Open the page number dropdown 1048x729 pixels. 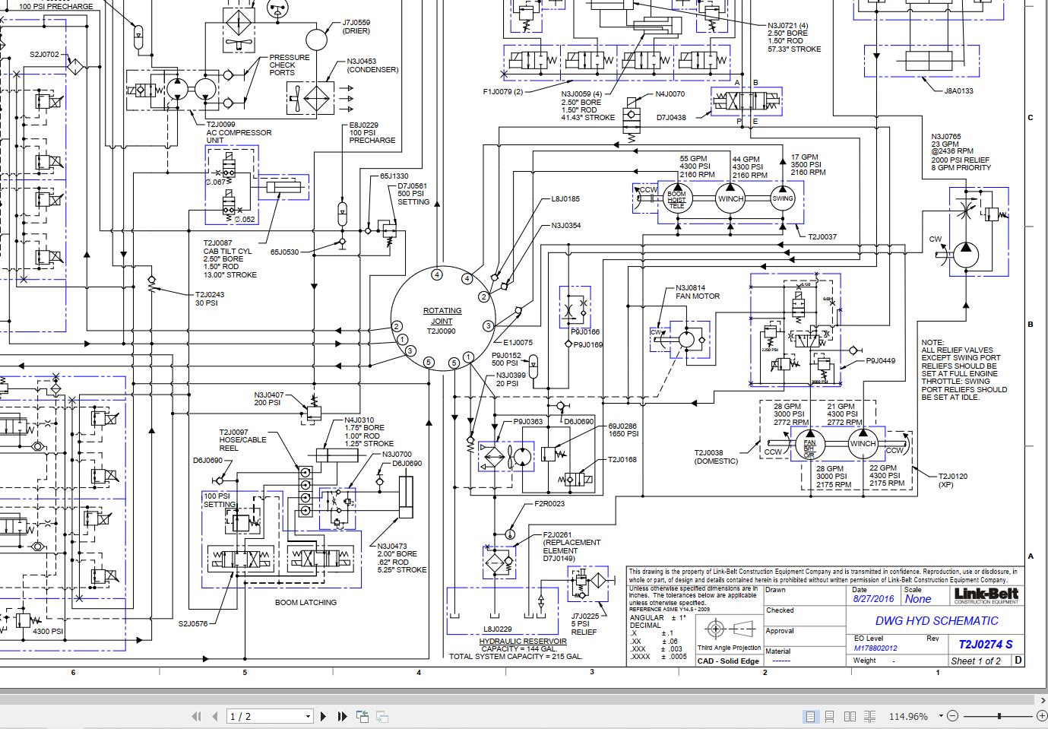pos(308,716)
